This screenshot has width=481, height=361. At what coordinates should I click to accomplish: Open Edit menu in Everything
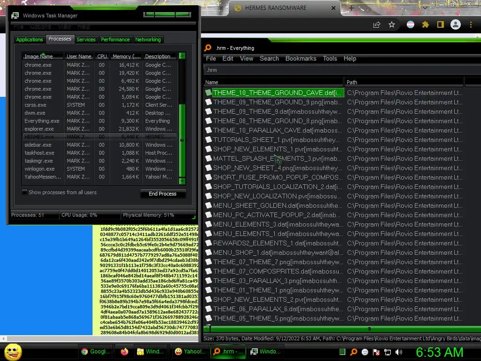coord(228,59)
